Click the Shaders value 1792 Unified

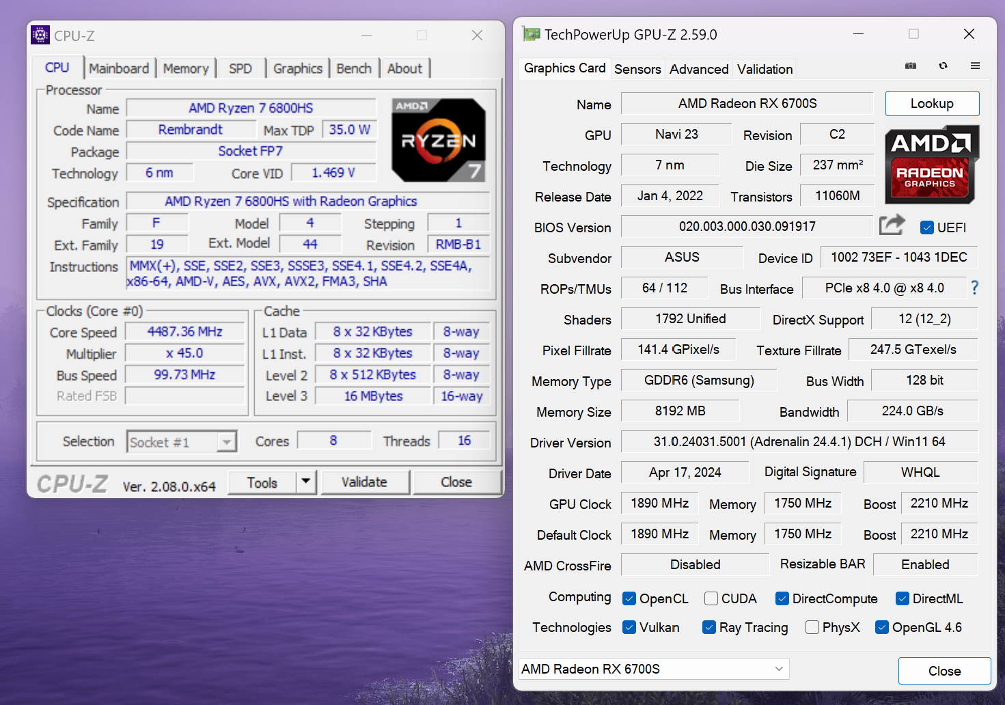pyautogui.click(x=691, y=318)
